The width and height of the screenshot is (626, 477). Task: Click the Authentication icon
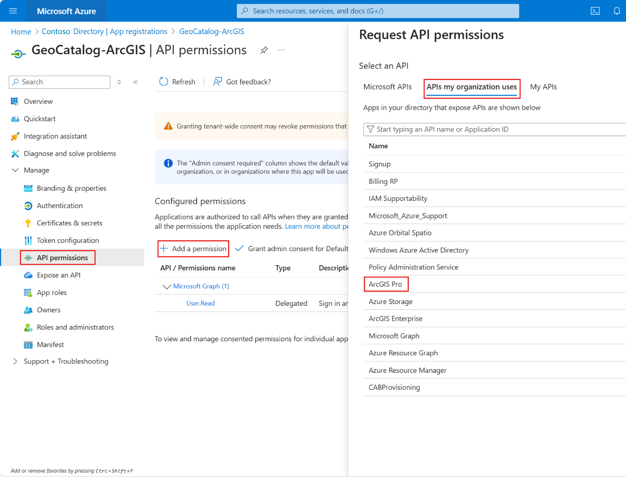pyautogui.click(x=28, y=206)
